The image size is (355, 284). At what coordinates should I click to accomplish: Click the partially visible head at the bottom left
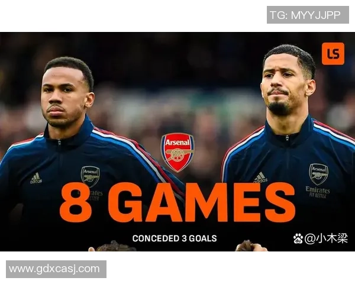(113, 246)
